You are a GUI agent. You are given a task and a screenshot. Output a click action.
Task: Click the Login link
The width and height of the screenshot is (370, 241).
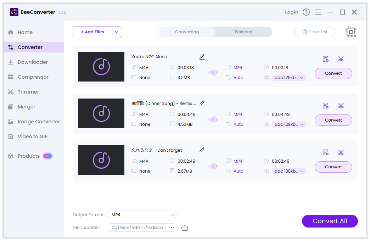pyautogui.click(x=291, y=12)
